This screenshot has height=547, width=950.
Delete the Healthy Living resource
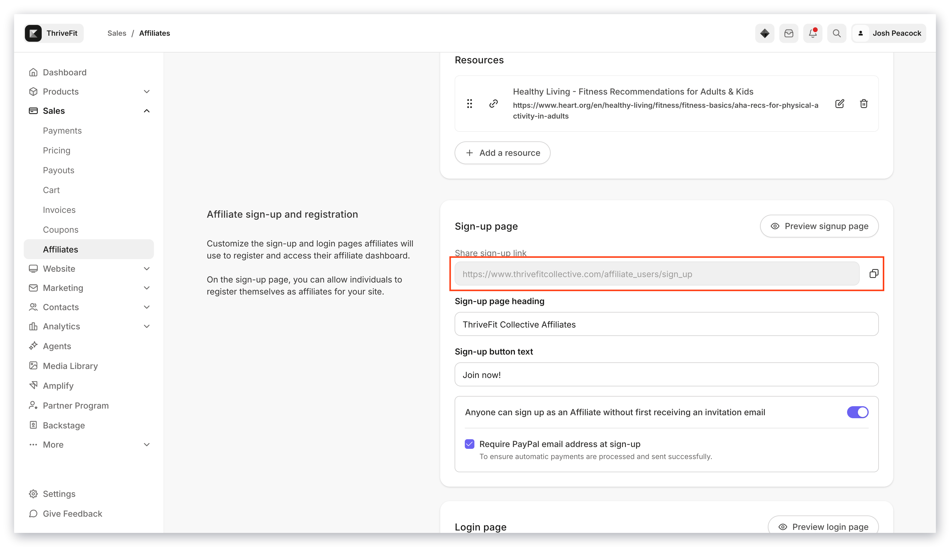[x=864, y=104]
